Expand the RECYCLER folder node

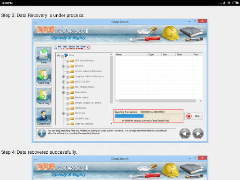pyautogui.click(x=64, y=113)
